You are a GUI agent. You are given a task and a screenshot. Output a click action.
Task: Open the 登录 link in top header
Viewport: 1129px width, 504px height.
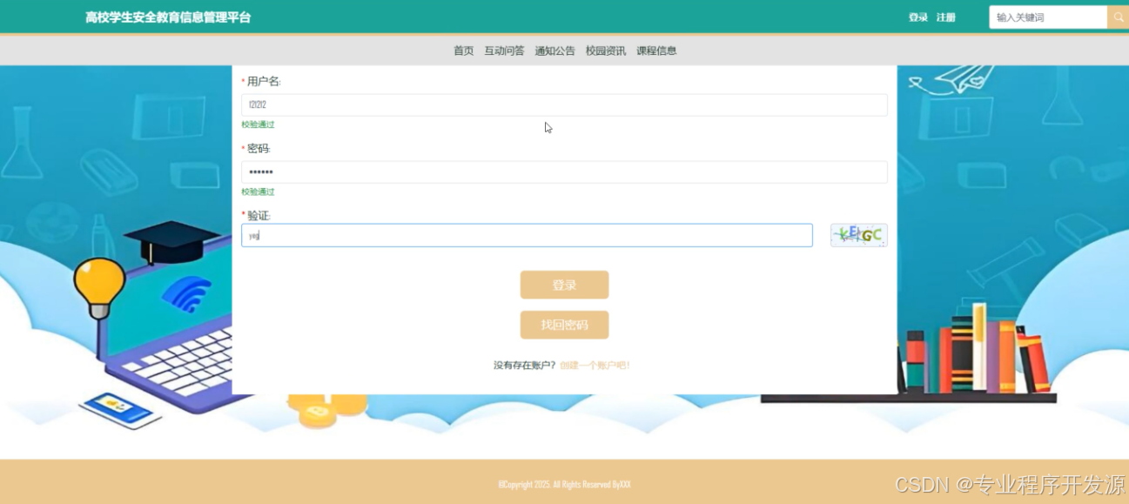(x=917, y=17)
